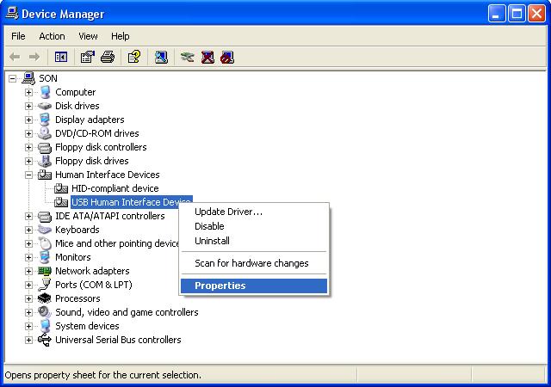The height and width of the screenshot is (387, 551).
Task: Open the File menu
Action: tap(18, 36)
